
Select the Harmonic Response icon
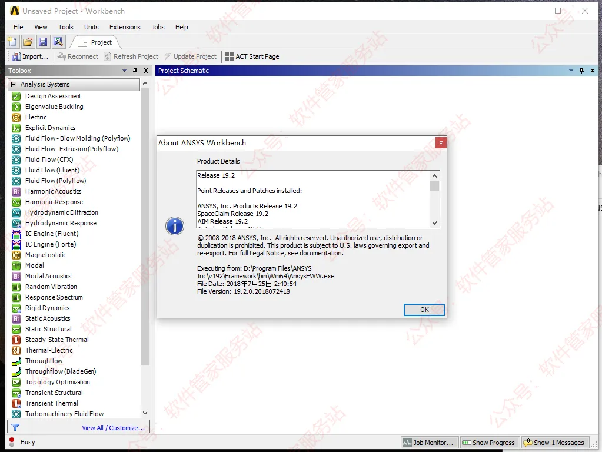coord(16,202)
